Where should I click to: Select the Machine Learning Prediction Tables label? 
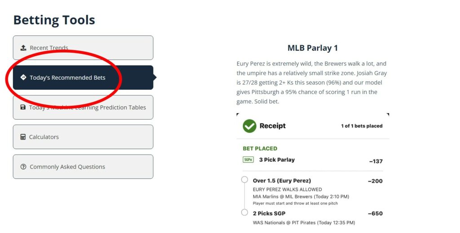pyautogui.click(x=88, y=108)
